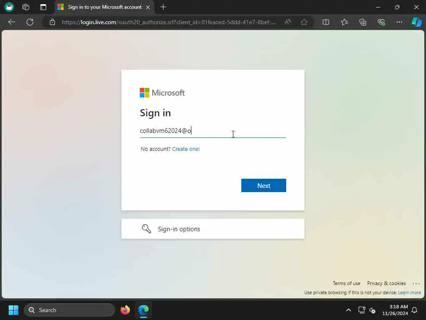Open the Favorites list icon
Screen dimensions: 426x320
[344, 22]
